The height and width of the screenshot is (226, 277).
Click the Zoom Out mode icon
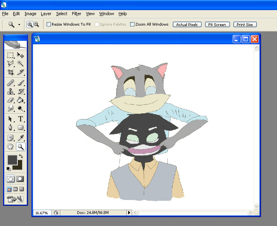click(x=37, y=24)
